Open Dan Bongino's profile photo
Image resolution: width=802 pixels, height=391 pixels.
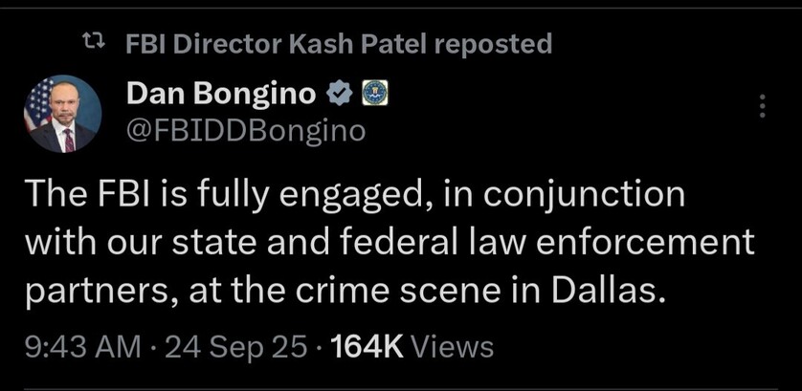point(62,115)
